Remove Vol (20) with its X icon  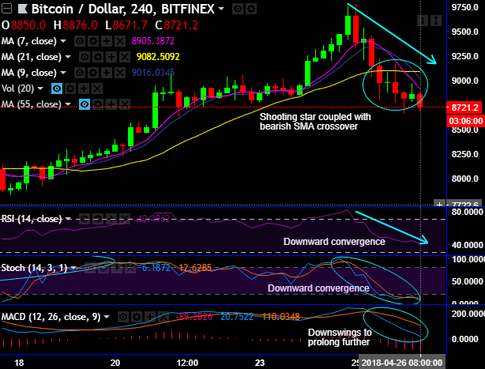point(97,88)
